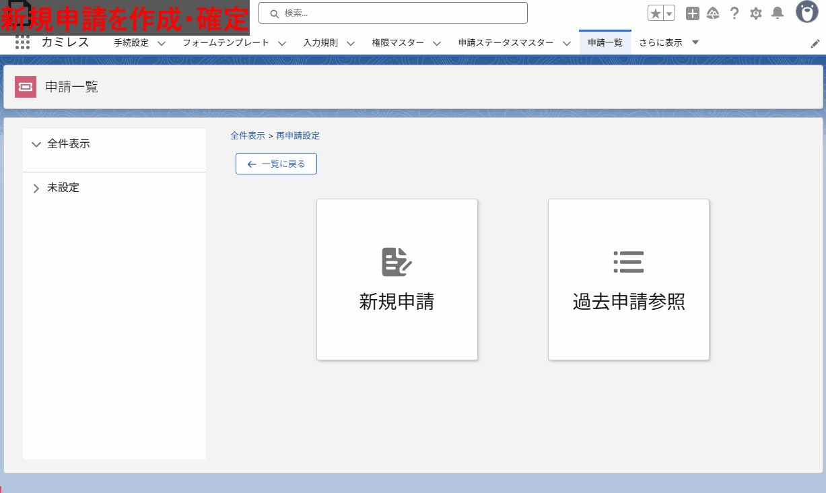Open the Trailhead guidance icon
The width and height of the screenshot is (826, 493).
(x=713, y=13)
